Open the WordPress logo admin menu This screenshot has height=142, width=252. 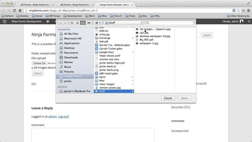tap(4, 21)
